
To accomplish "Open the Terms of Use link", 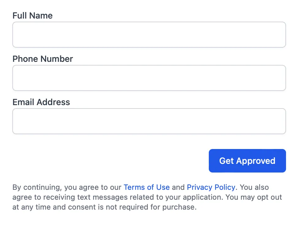I will pyautogui.click(x=146, y=187).
